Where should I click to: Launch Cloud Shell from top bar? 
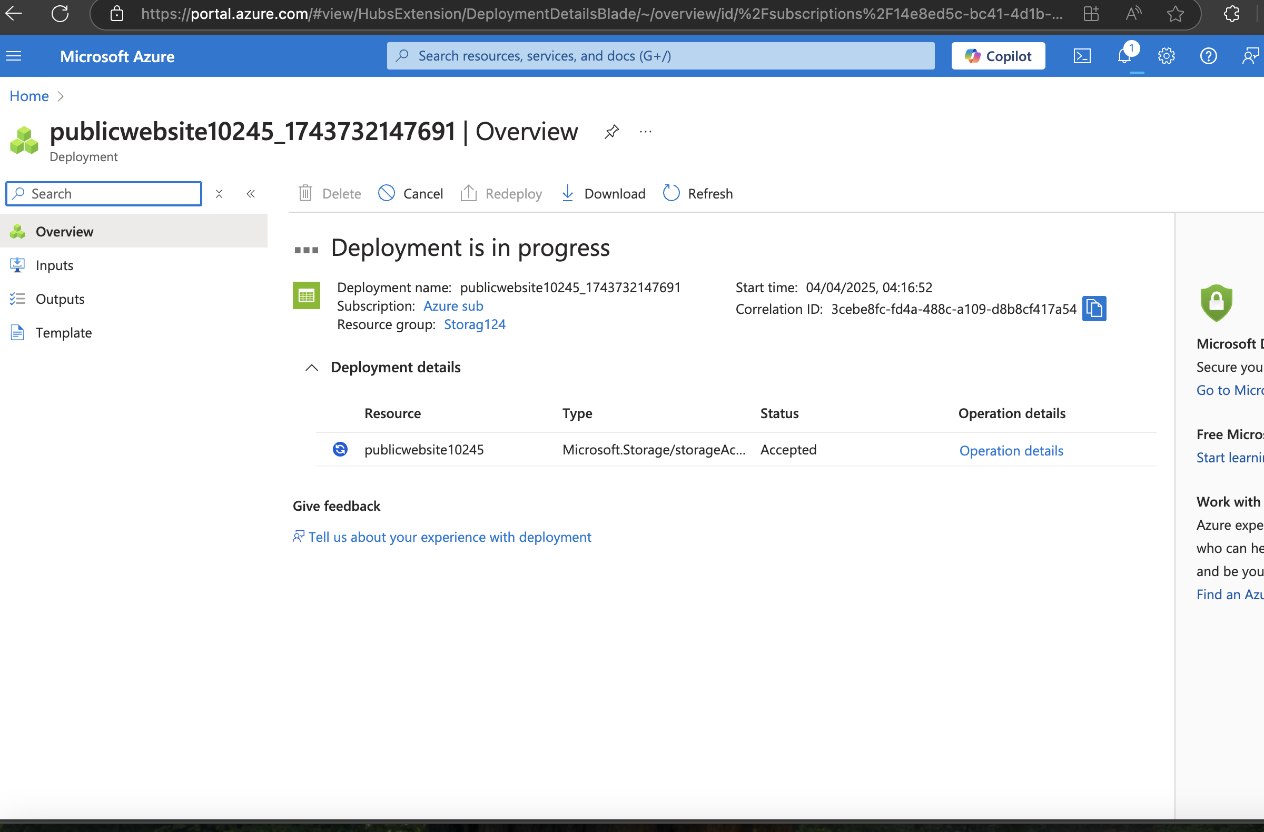[x=1082, y=56]
